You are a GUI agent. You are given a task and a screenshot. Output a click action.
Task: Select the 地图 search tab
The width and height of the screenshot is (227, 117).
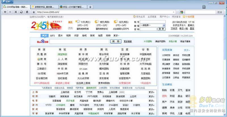[x=100, y=36]
